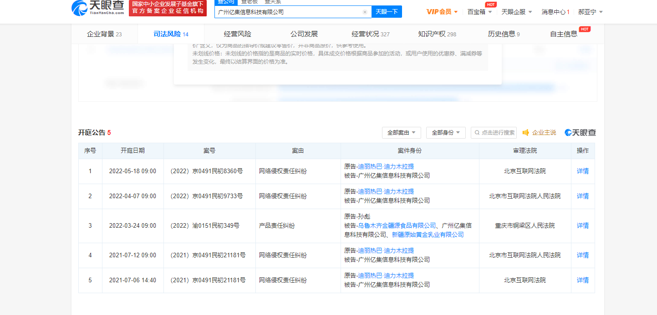657x315 pixels.
Task: Open the 郝亚宁 user account menu
Action: click(x=591, y=12)
